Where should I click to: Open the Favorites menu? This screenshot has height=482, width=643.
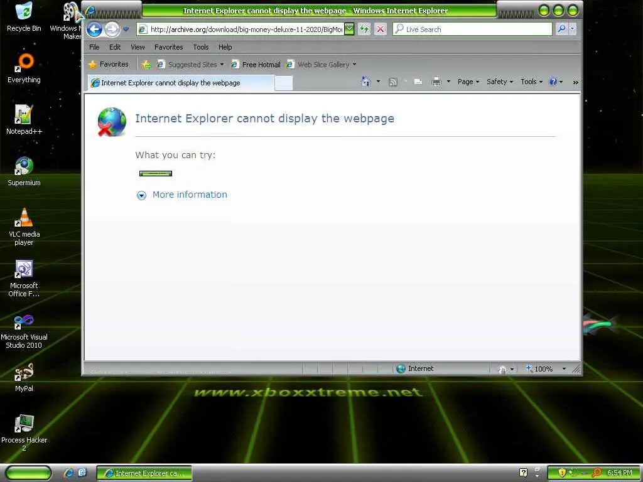click(x=168, y=47)
